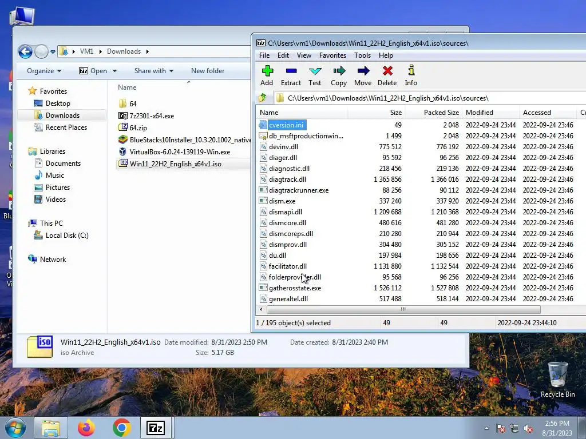Select db_msftproductionwin... file icon
Viewport: 586px width, 439px height.
tap(263, 136)
